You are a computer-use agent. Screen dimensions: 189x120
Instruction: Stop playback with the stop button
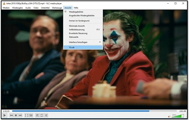[x=16, y=115]
